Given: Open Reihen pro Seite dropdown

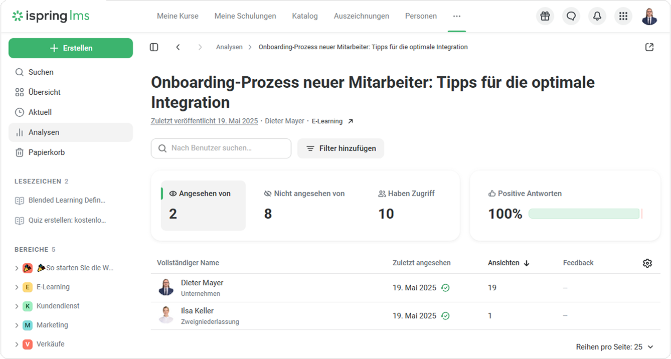Looking at the screenshot, I should (x=615, y=347).
